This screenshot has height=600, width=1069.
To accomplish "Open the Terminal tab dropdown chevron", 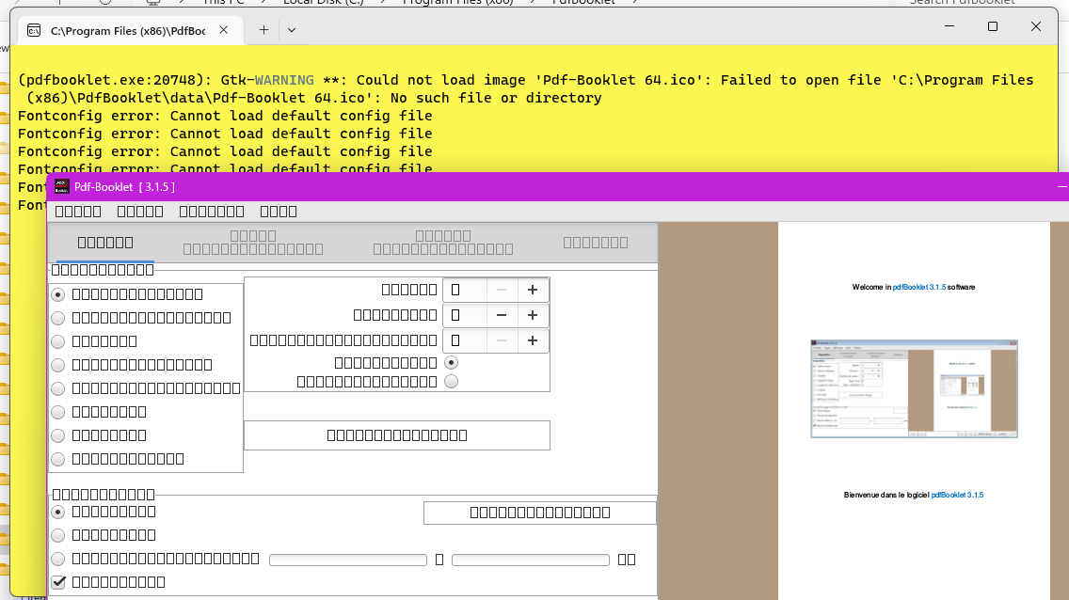I will coord(292,30).
